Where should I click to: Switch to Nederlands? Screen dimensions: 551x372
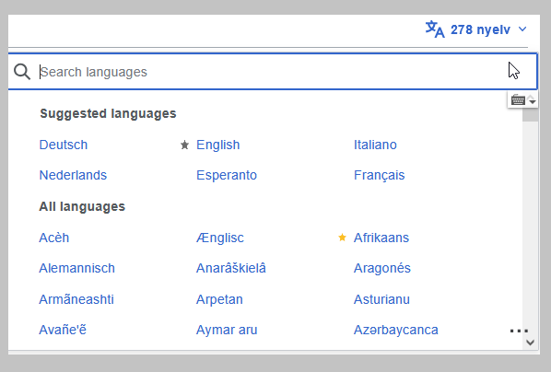tap(73, 175)
